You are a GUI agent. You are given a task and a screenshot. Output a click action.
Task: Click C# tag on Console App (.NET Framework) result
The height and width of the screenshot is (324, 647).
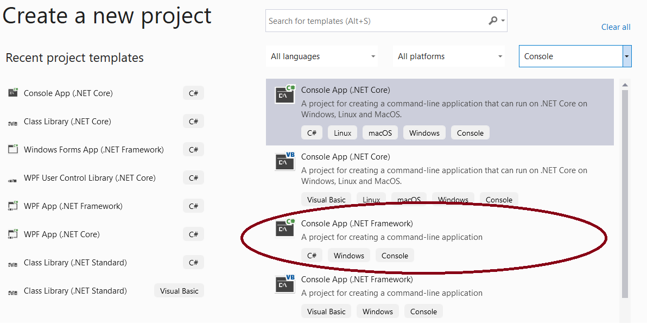(x=312, y=256)
